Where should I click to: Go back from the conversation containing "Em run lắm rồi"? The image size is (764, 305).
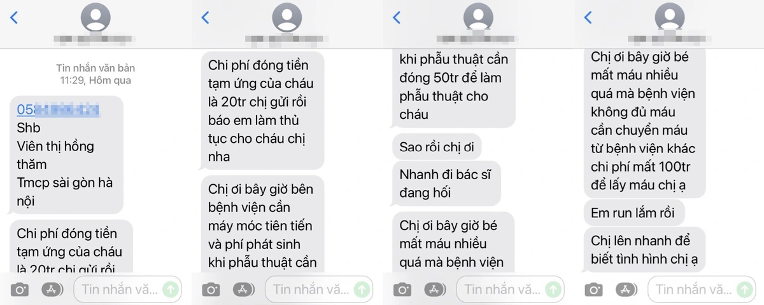pos(587,18)
